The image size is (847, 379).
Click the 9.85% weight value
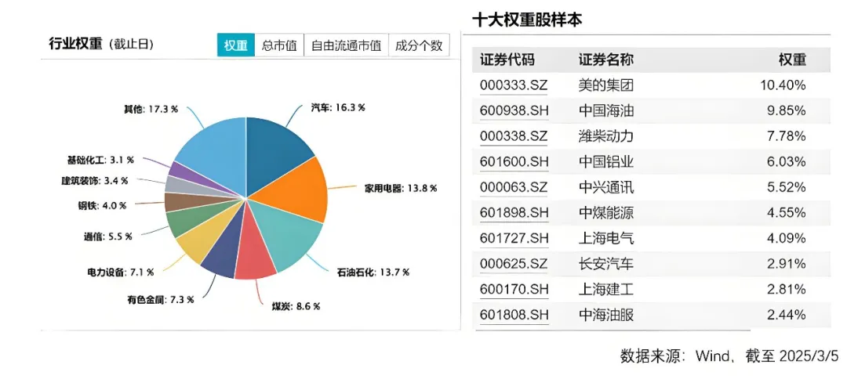click(787, 111)
